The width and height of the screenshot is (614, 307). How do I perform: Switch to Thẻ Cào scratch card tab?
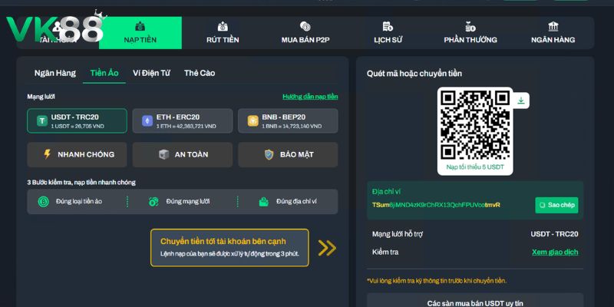click(x=200, y=73)
